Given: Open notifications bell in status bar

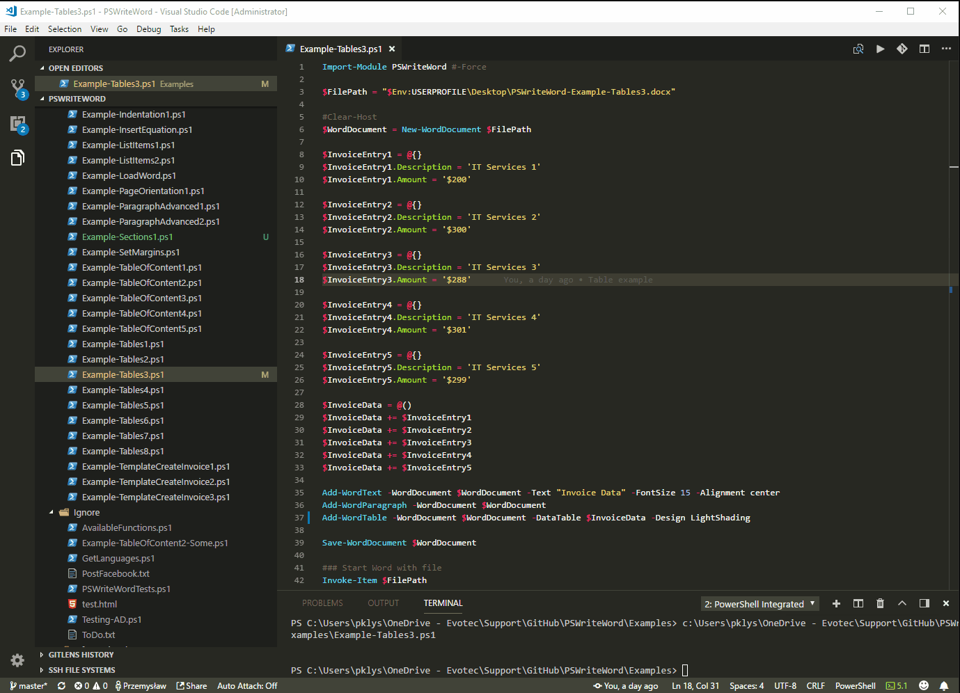Looking at the screenshot, I should [943, 685].
